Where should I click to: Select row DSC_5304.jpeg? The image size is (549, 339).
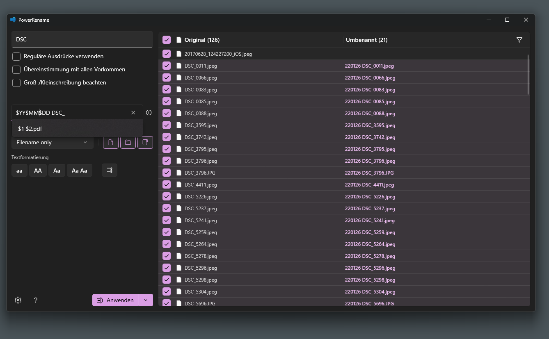[x=344, y=291]
